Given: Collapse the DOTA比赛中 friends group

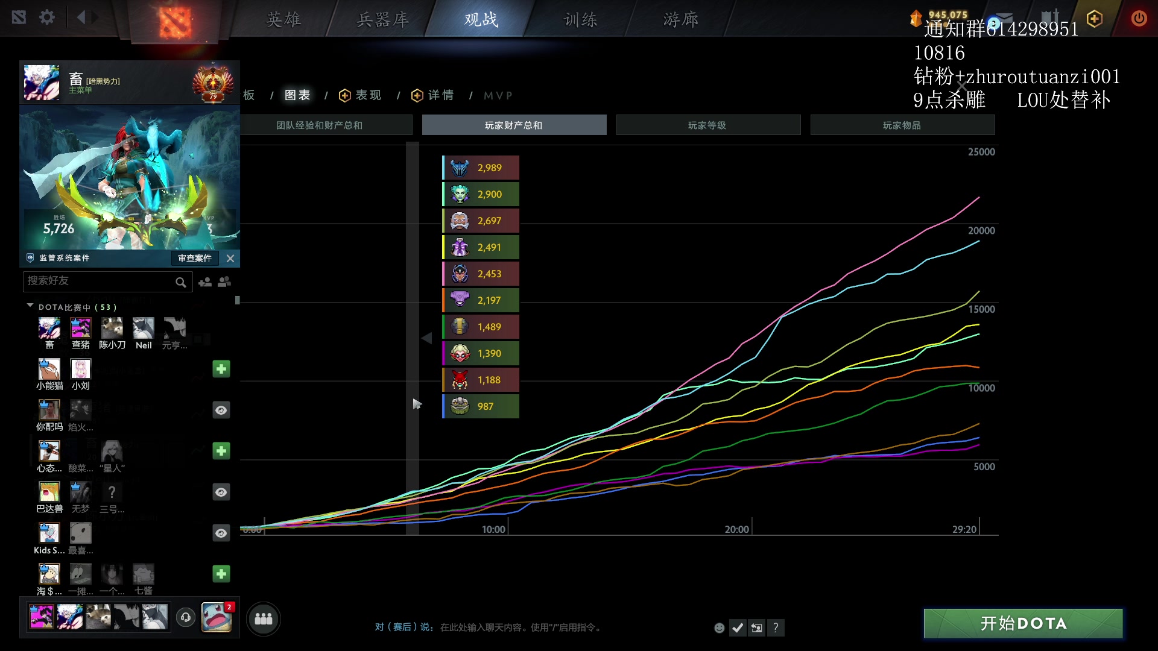Looking at the screenshot, I should (x=30, y=306).
